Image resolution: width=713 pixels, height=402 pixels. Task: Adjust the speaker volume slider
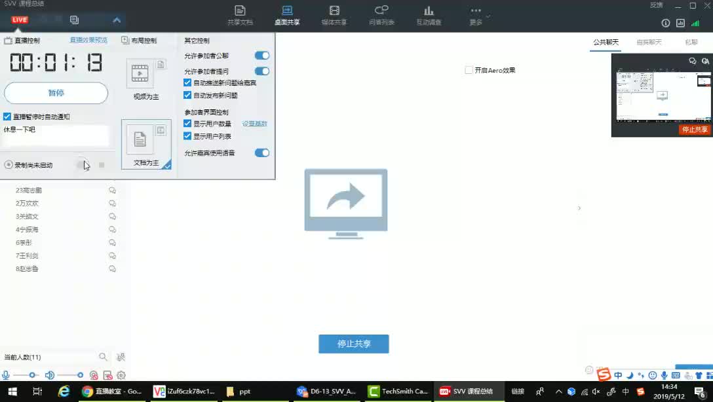pyautogui.click(x=71, y=375)
